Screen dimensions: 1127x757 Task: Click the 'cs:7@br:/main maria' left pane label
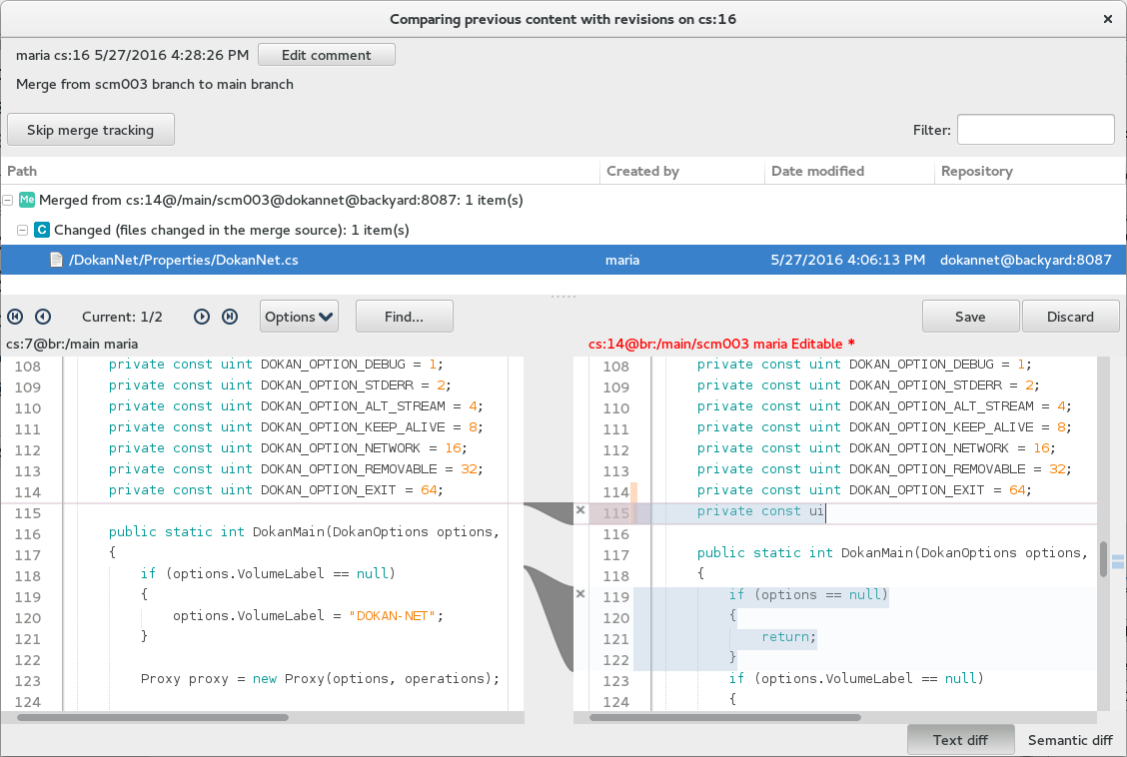click(x=72, y=344)
